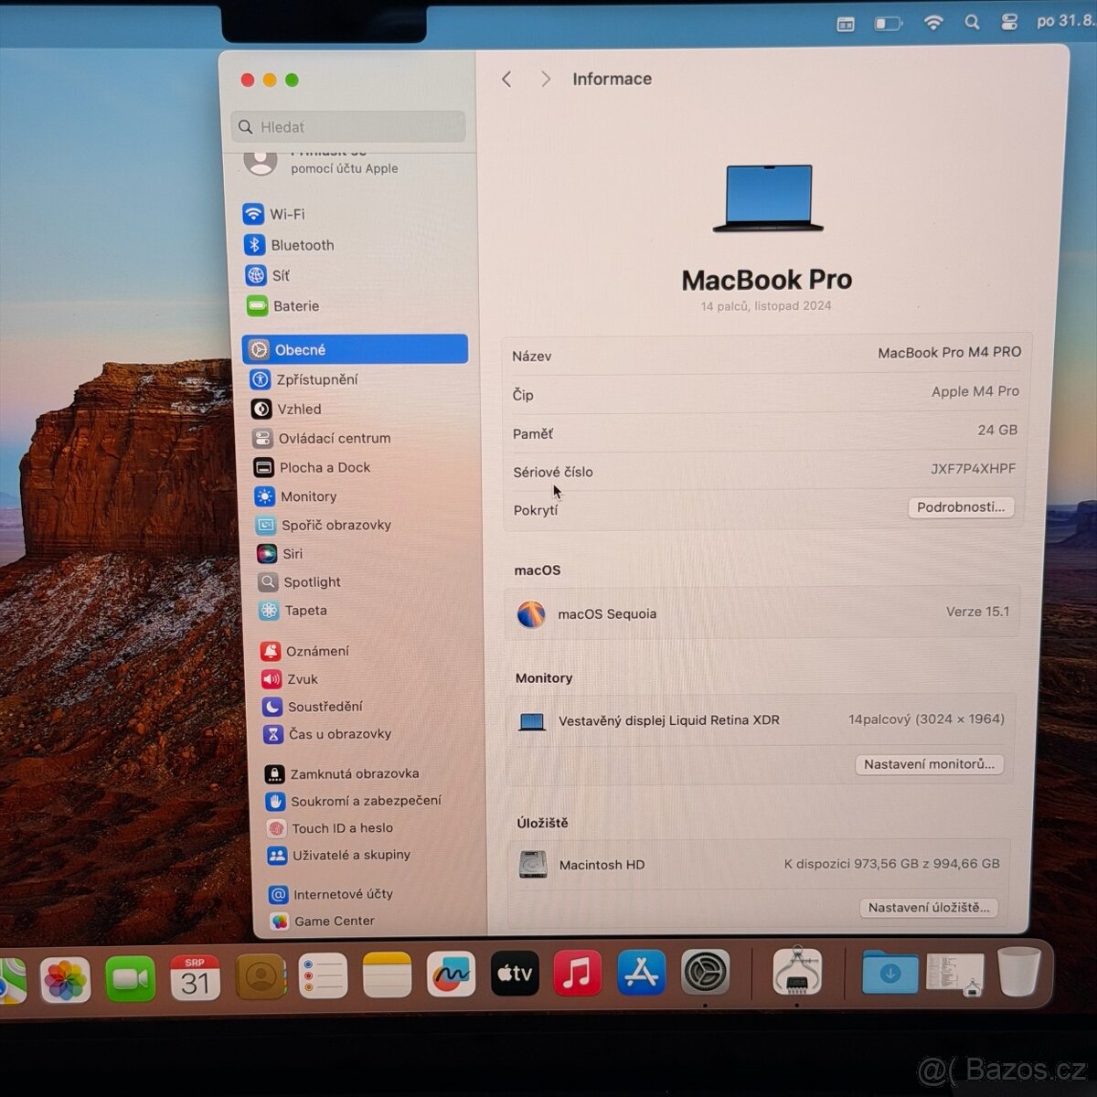Open Reminders from the Dock
The height and width of the screenshot is (1097, 1097).
pyautogui.click(x=323, y=976)
